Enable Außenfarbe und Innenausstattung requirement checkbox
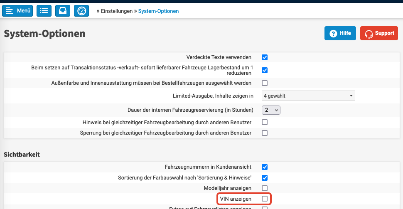This screenshot has height=209, width=403. point(265,83)
